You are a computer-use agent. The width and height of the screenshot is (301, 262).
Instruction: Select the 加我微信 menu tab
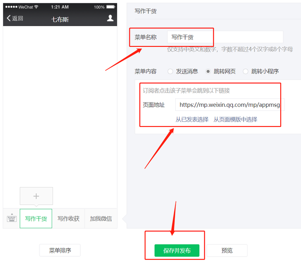click(101, 218)
